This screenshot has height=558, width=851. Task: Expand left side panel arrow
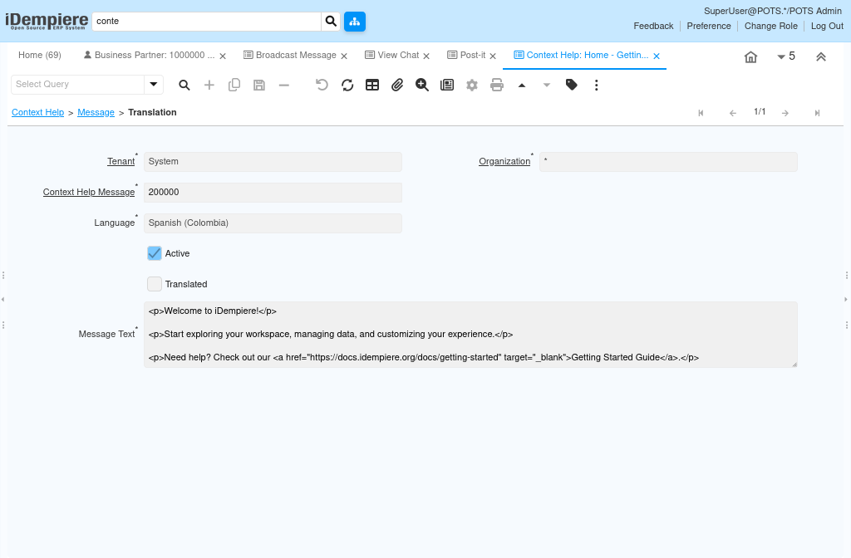pos(2,299)
